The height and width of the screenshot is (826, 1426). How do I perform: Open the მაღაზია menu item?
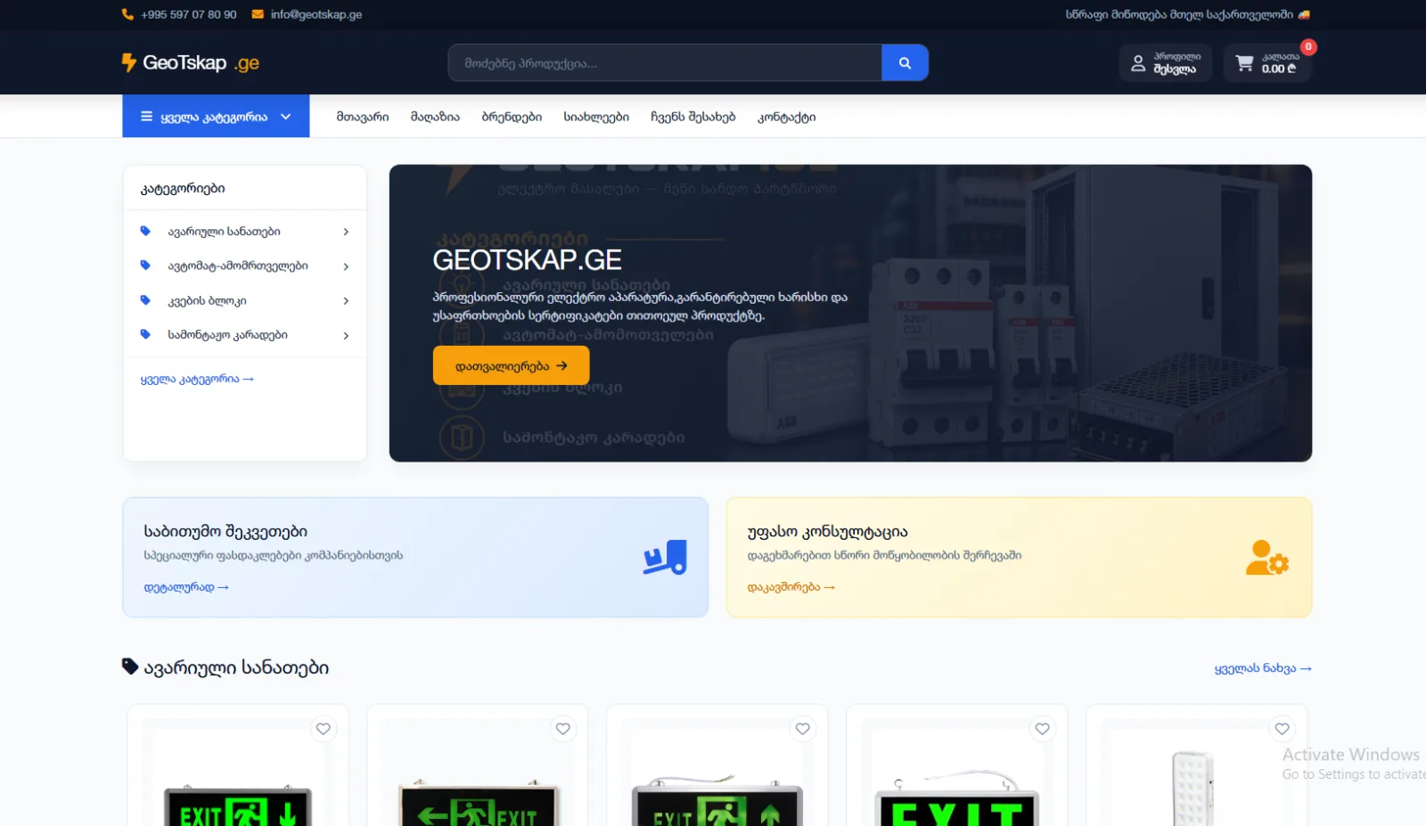click(435, 117)
